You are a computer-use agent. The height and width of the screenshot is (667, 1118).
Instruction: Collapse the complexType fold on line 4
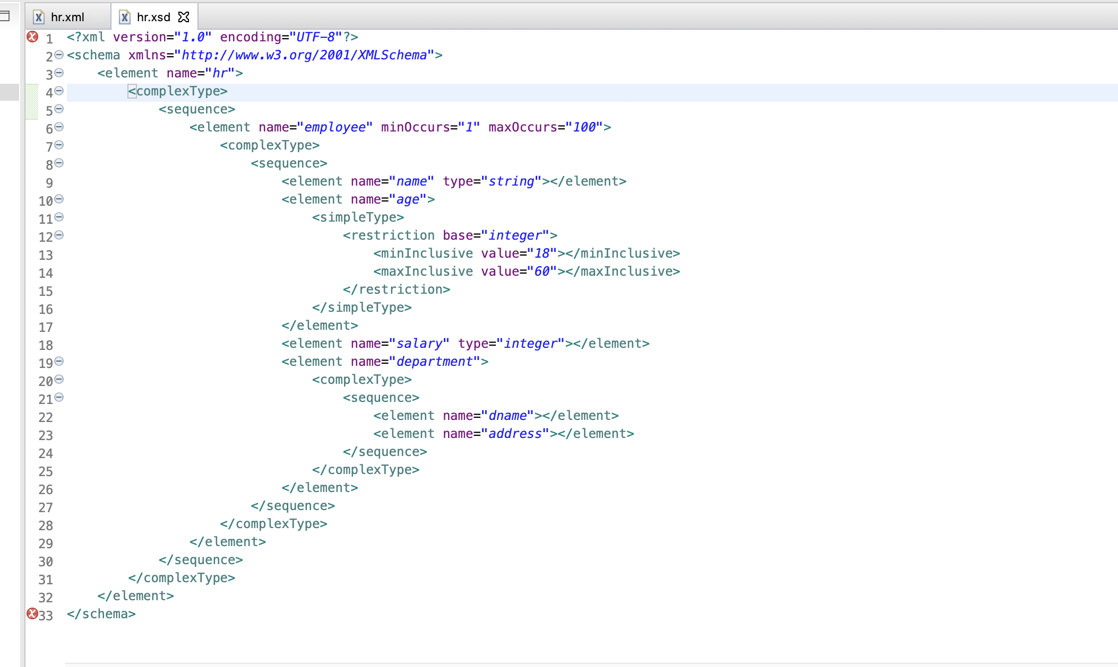(x=59, y=91)
